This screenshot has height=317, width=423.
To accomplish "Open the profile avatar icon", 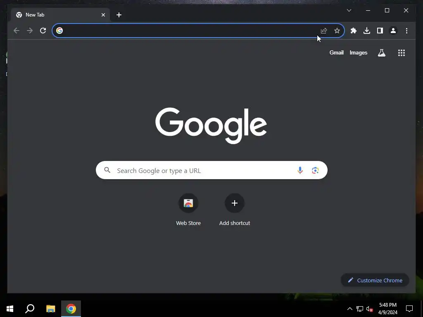I will pyautogui.click(x=393, y=31).
